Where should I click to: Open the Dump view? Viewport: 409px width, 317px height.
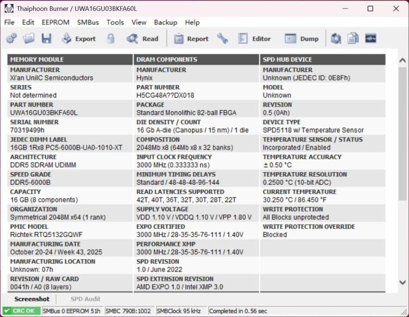click(x=302, y=39)
